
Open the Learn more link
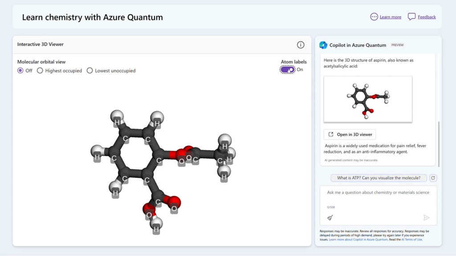point(390,17)
